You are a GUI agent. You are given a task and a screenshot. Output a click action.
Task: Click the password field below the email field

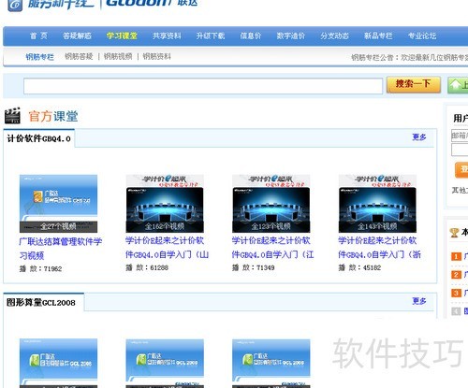(460, 150)
